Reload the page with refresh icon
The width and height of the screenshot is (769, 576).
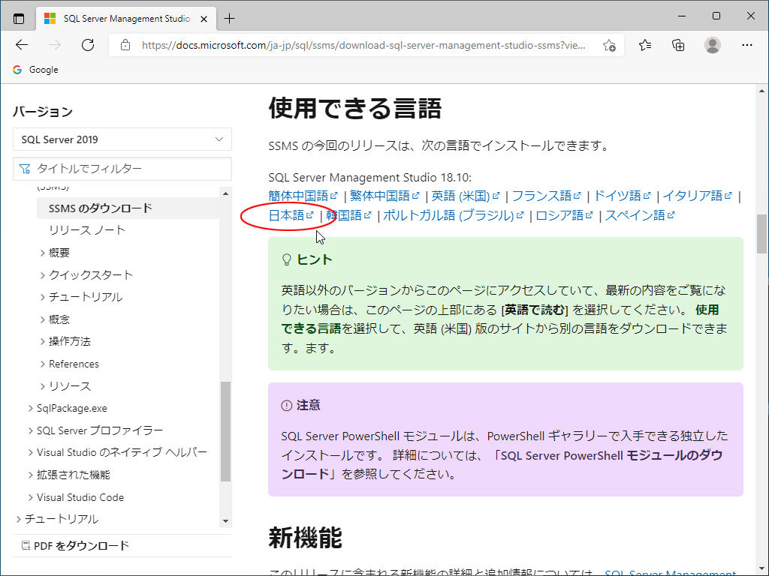(88, 45)
